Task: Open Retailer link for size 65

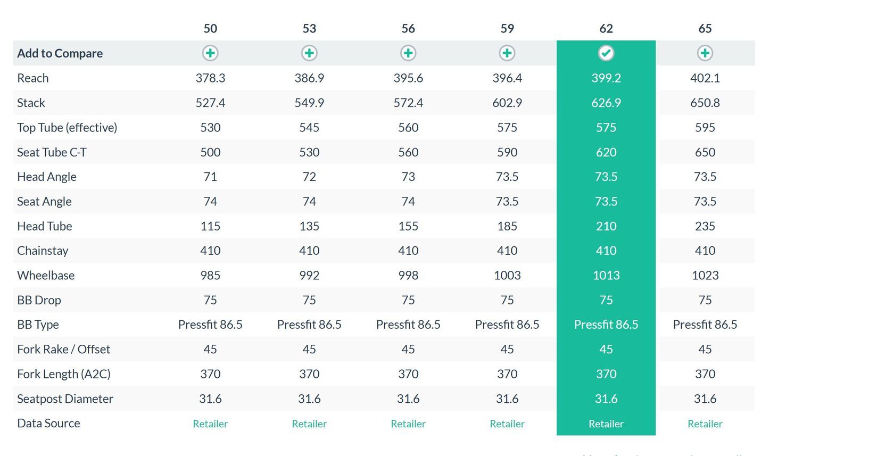Action: point(705,424)
